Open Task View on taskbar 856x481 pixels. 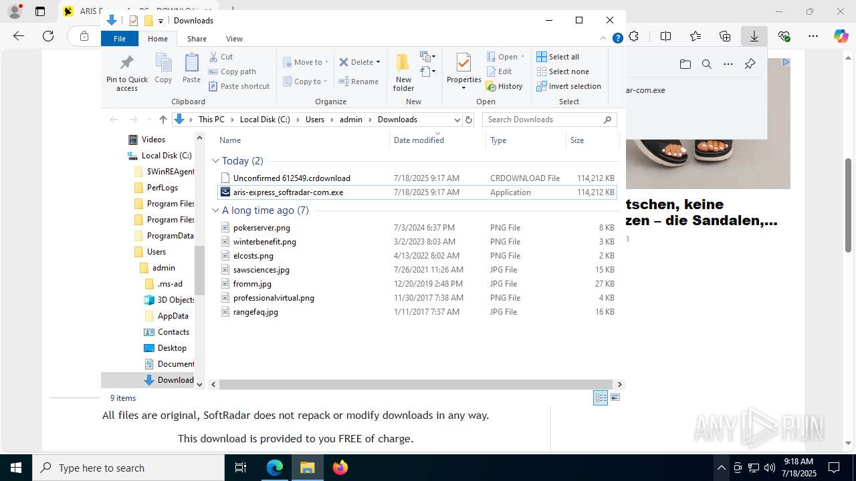241,468
